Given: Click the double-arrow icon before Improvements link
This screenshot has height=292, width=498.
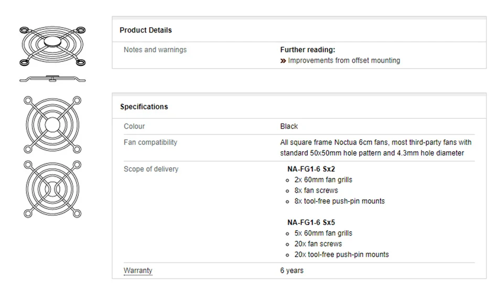Looking at the screenshot, I should point(283,61).
